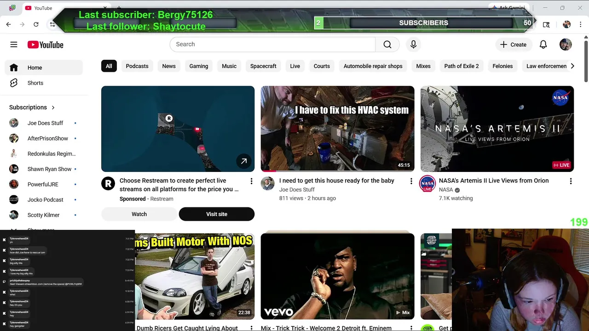Viewport: 589px width, 331px height.
Task: Select the Courts filter chip
Action: pos(322,66)
